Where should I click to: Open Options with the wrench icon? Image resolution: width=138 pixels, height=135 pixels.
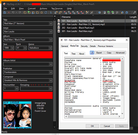pos(134,12)
